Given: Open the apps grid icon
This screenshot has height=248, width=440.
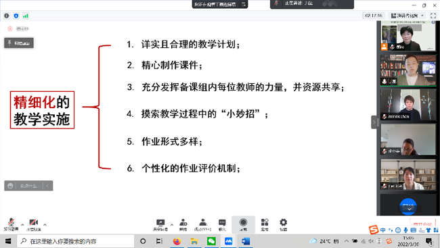Looking at the screenshot, I should tap(265, 225).
